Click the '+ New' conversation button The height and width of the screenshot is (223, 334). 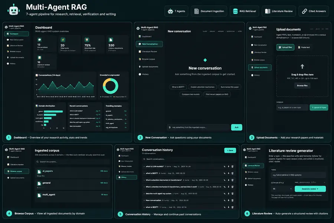[x=230, y=151]
